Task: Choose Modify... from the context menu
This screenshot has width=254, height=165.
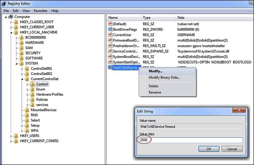Action: (167, 71)
